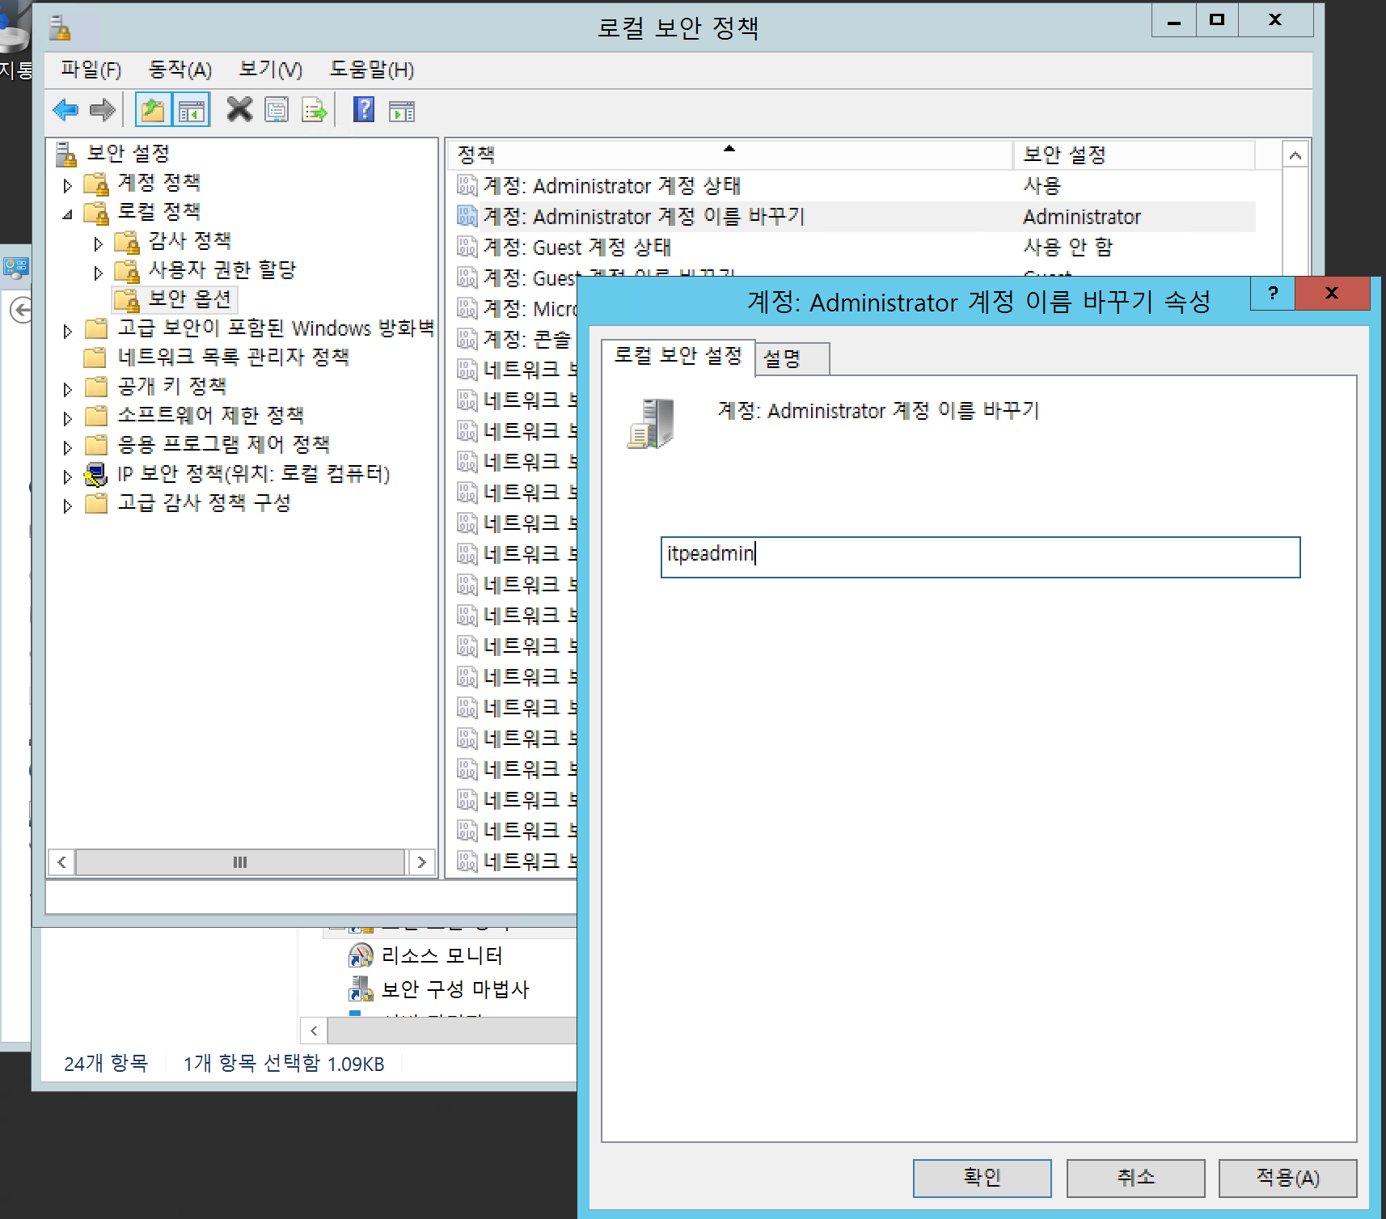Click the 로컬 보안 정책 title bar icon
The image size is (1386, 1219).
click(x=60, y=28)
